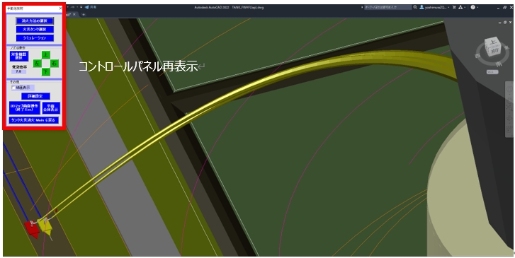Click the 詳細設定 button

[36, 96]
